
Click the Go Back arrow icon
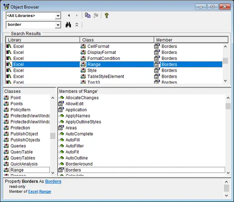pos(69,15)
